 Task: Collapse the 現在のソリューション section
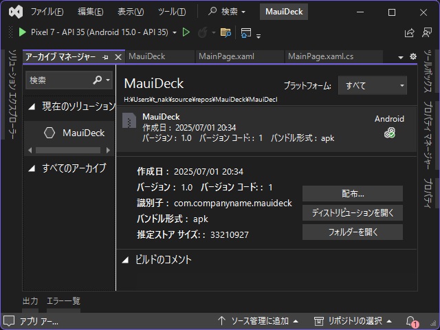pos(32,107)
